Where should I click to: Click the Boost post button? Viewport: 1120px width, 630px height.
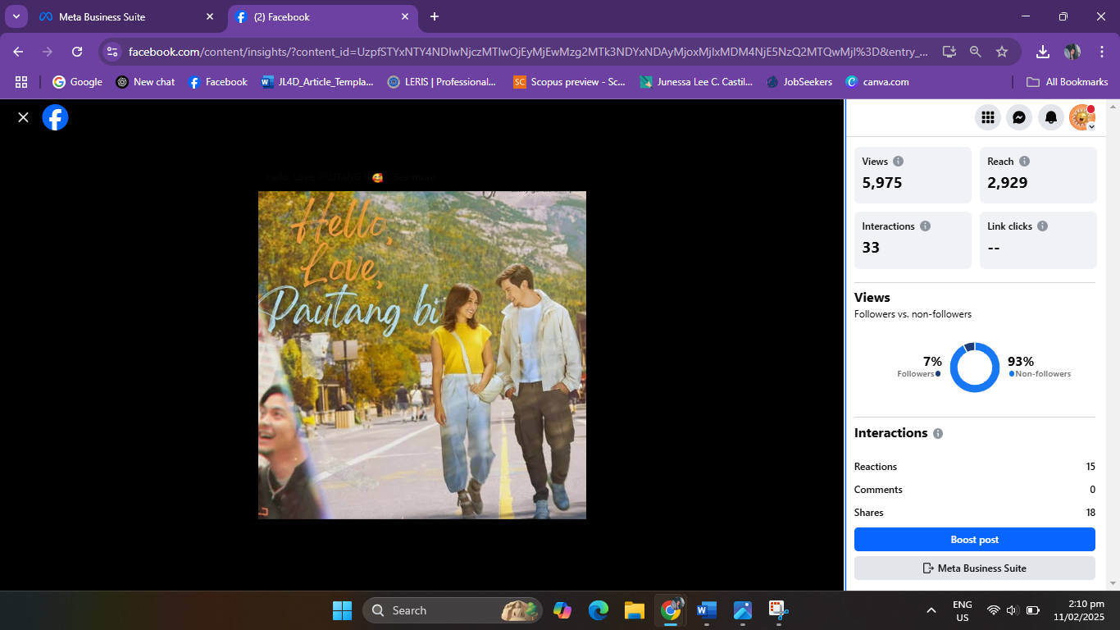[974, 540]
